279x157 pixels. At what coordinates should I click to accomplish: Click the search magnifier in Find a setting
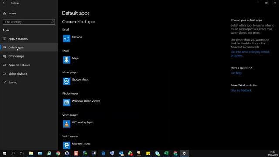[x=52, y=22]
